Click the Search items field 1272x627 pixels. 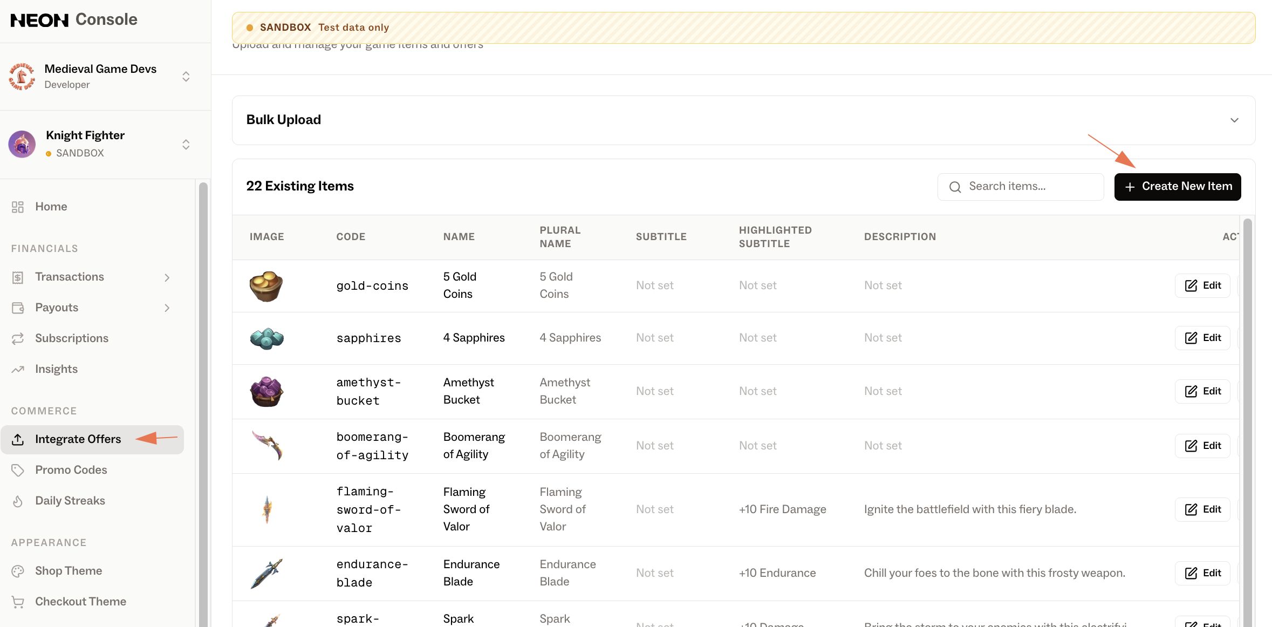pyautogui.click(x=1021, y=187)
